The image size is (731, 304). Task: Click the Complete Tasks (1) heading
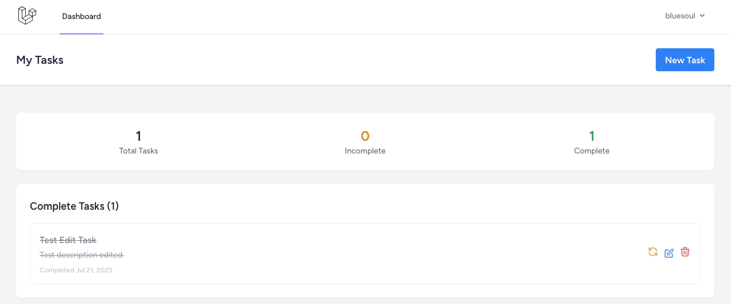(74, 206)
